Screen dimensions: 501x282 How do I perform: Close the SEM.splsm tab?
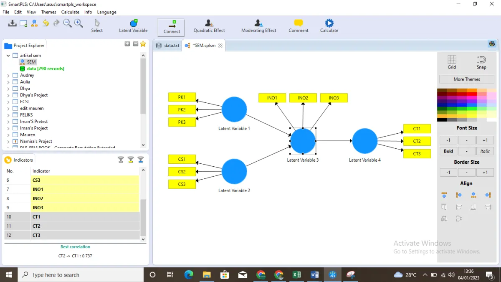[x=220, y=46]
